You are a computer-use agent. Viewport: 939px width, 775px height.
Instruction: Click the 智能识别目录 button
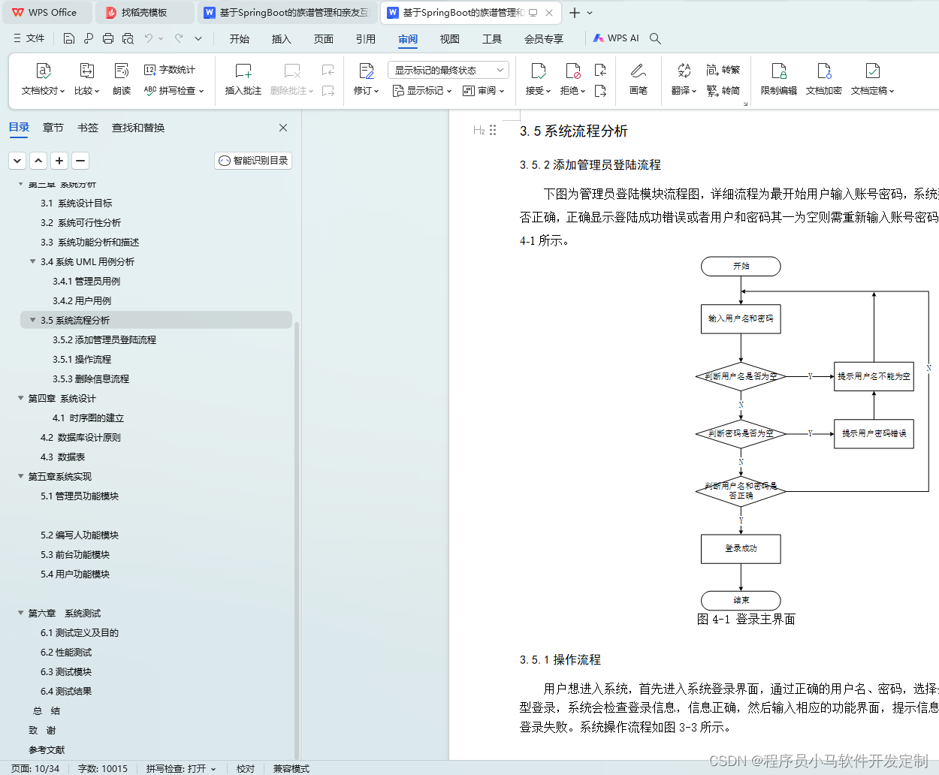coord(252,160)
